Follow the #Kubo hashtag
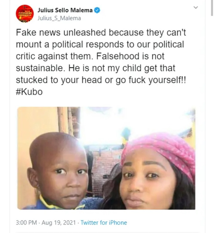Screen dimensions: 215x233 (29, 92)
